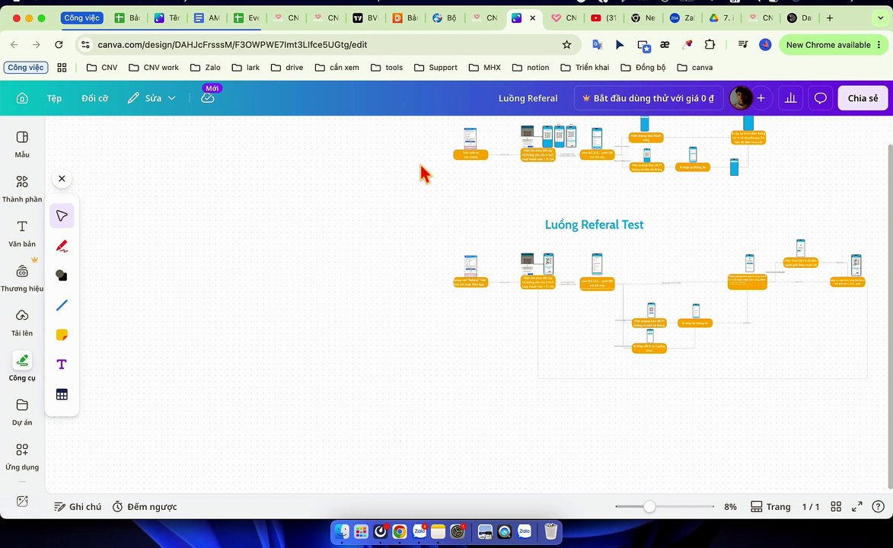Screen dimensions: 893x548
Task: Open the Zalo bookmark folder
Action: tap(205, 67)
